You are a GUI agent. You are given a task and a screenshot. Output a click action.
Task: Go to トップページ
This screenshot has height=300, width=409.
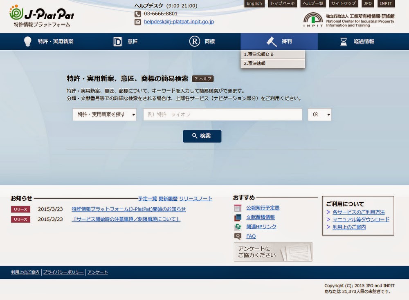pos(283,3)
